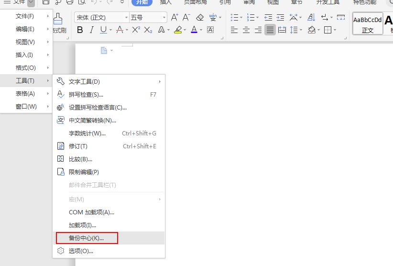Align paragraph to the right
The width and height of the screenshot is (393, 266).
pyautogui.click(x=258, y=30)
